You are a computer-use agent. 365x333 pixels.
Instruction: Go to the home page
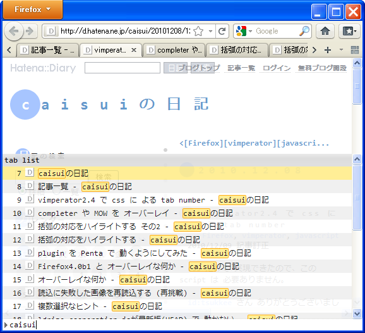(x=325, y=31)
